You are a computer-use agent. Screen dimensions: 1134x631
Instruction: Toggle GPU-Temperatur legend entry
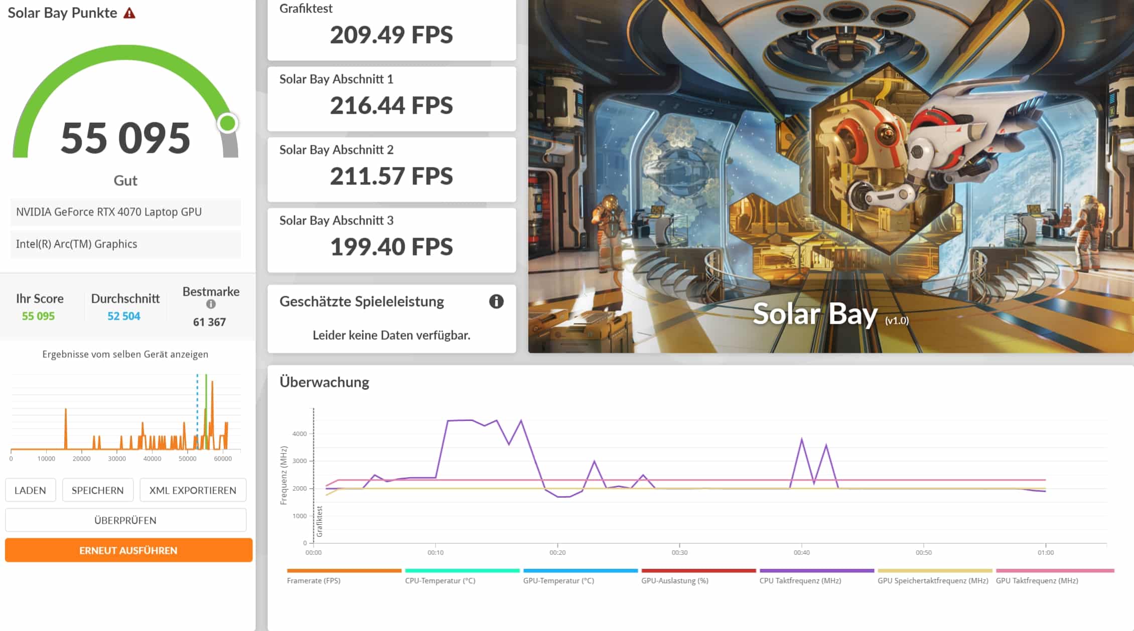click(558, 580)
